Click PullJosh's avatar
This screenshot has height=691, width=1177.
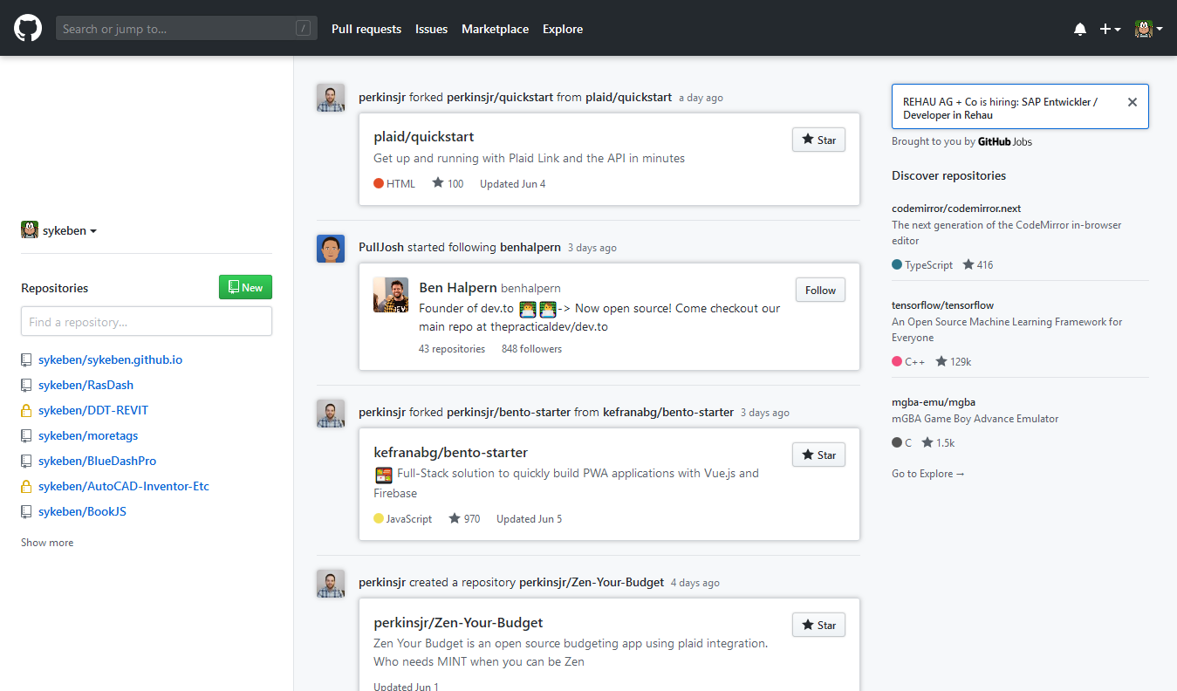coord(331,249)
